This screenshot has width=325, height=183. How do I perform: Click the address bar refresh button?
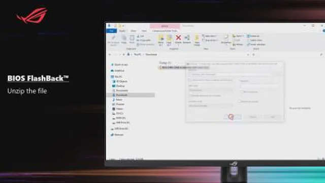click(x=253, y=54)
